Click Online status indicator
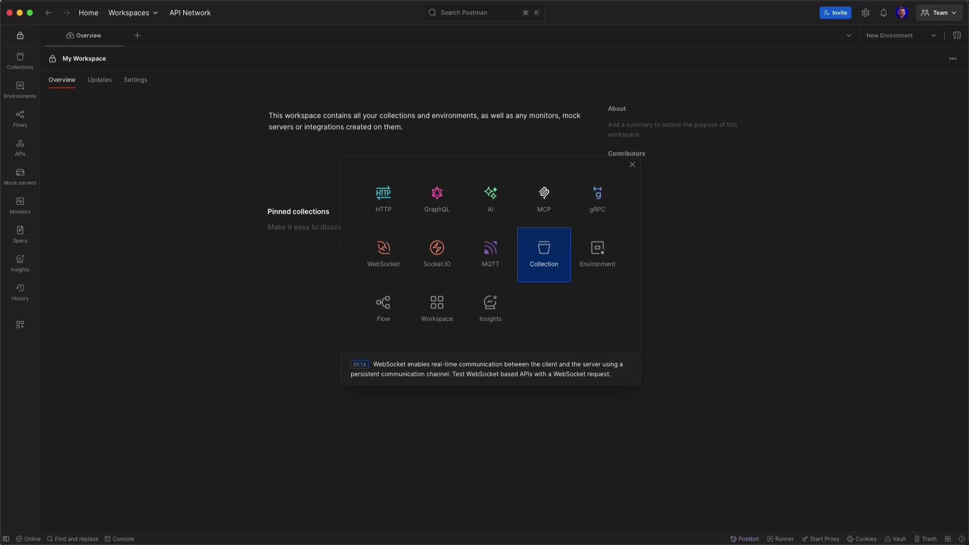The width and height of the screenshot is (969, 545). (x=28, y=538)
